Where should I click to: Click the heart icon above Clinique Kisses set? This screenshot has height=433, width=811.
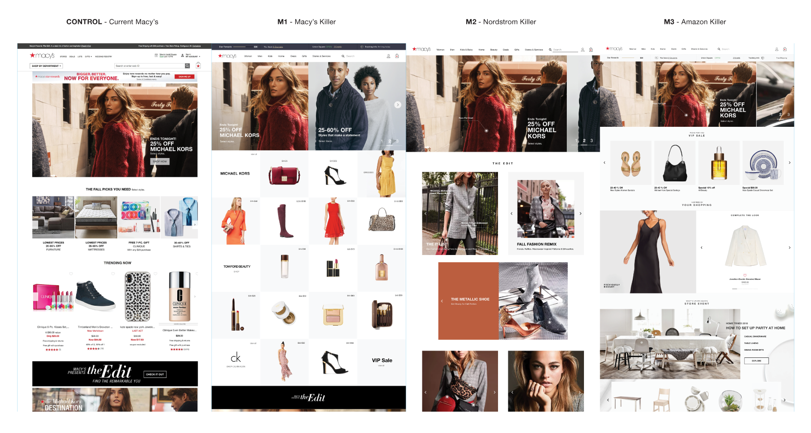click(x=71, y=274)
